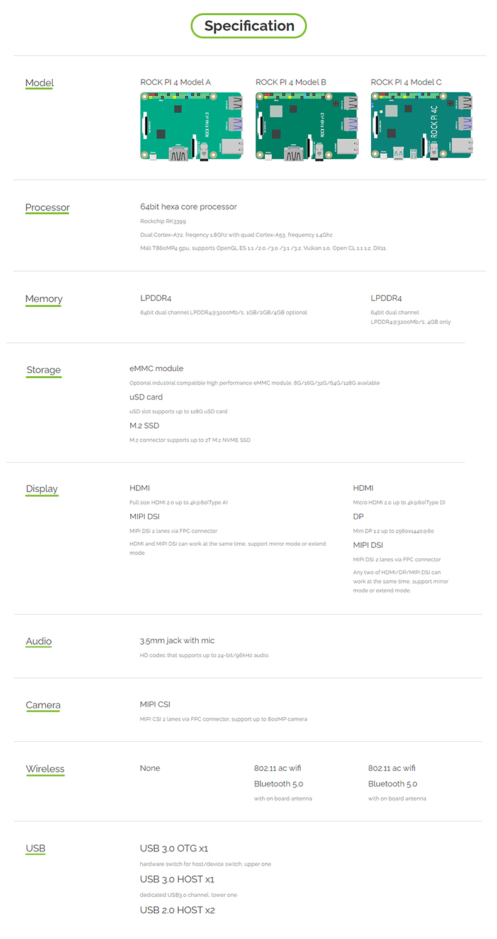Click the ROCK PI 4 Model B board image
497x939 pixels.
pyautogui.click(x=307, y=127)
